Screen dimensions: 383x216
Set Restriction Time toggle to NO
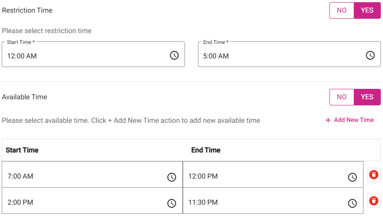coord(342,10)
